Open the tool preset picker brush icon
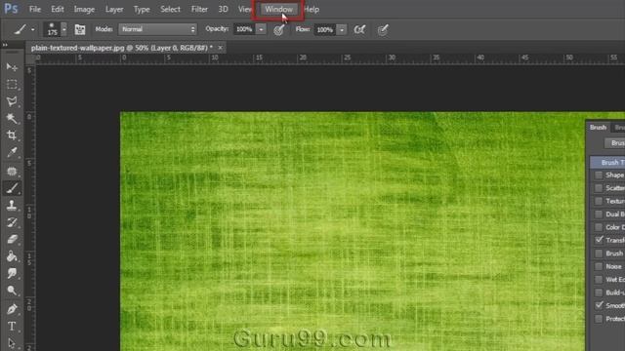 (20, 29)
